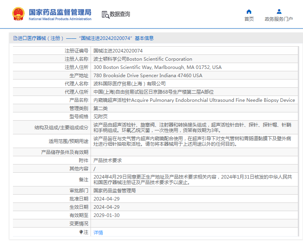Click the document icon before 进口医疗器械
This screenshot has width=303, height=244.
click(15, 38)
